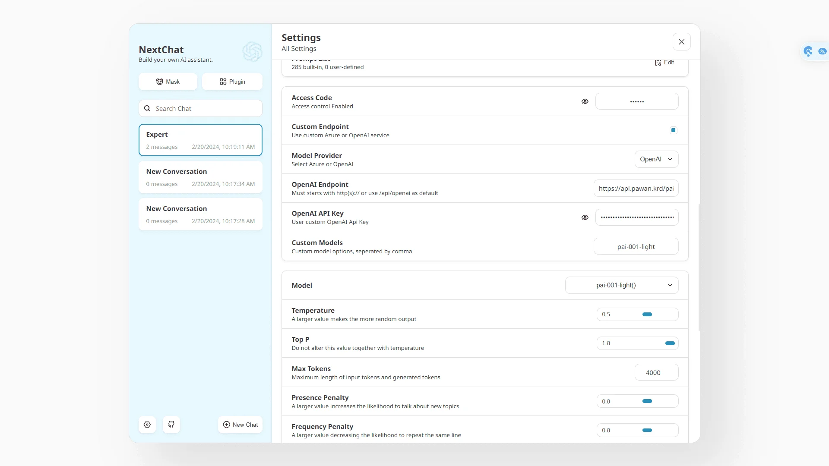Click the Search Chat field
Screen dimensions: 829x466
(200, 108)
